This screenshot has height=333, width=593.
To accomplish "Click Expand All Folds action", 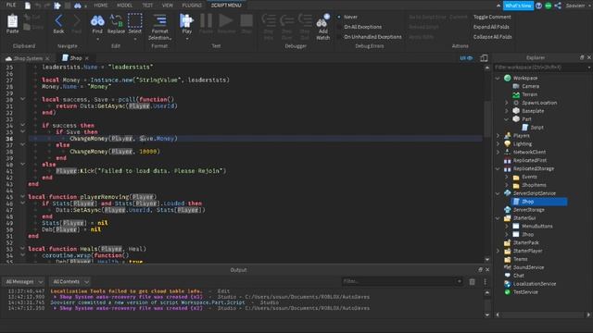I will click(x=491, y=27).
